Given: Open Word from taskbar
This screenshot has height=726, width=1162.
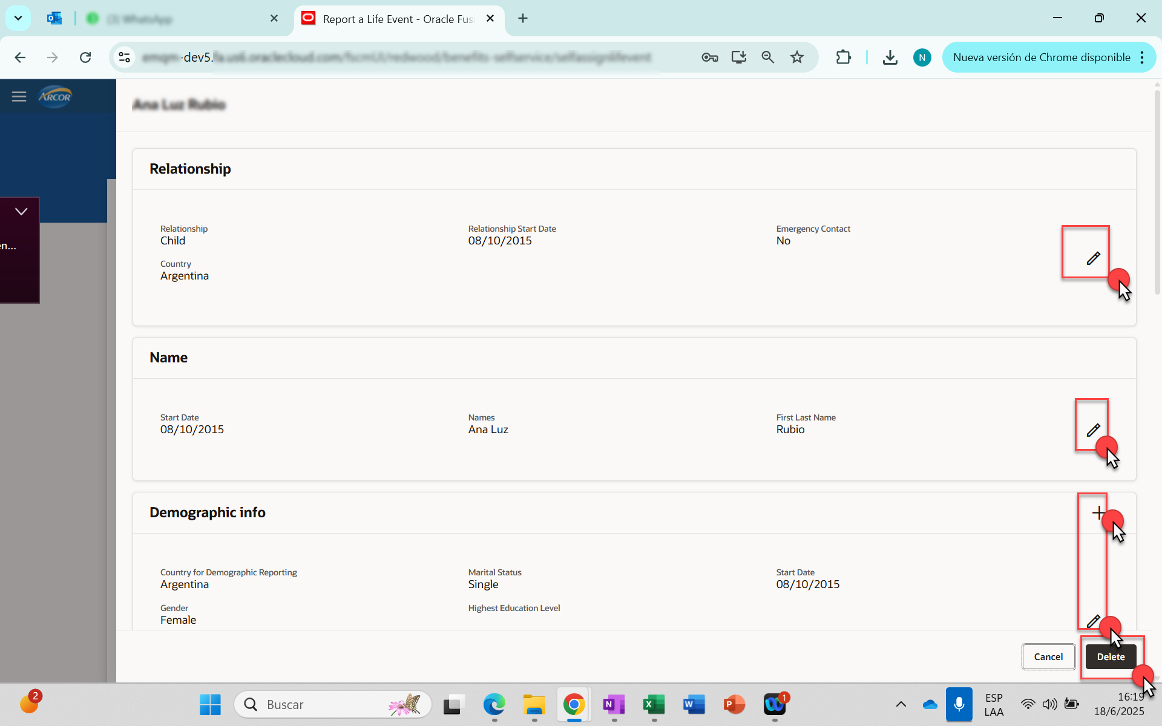Looking at the screenshot, I should click(694, 704).
